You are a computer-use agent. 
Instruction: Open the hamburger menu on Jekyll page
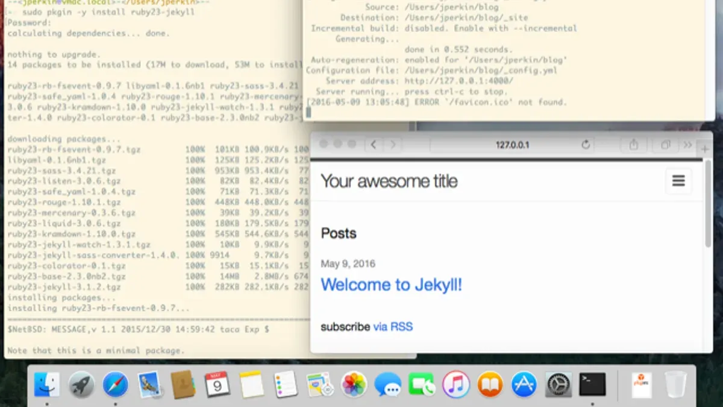tap(678, 181)
